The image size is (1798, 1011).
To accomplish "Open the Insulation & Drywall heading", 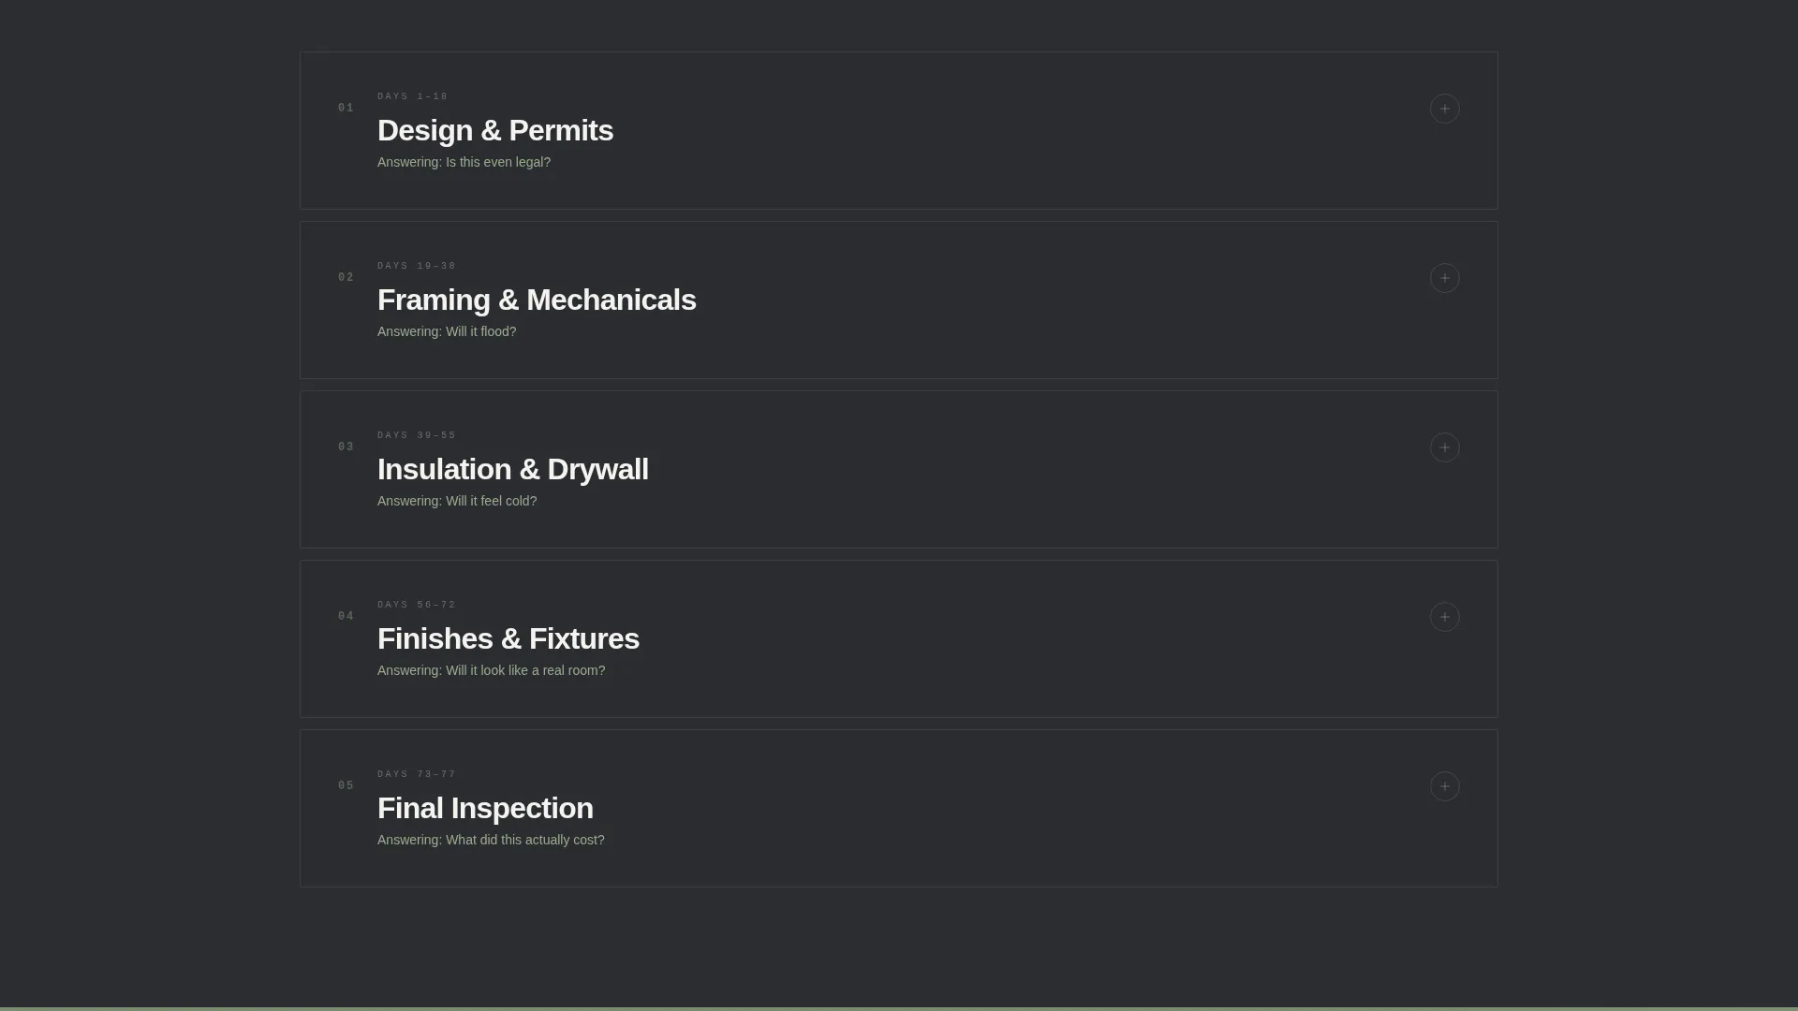I will 513,469.
